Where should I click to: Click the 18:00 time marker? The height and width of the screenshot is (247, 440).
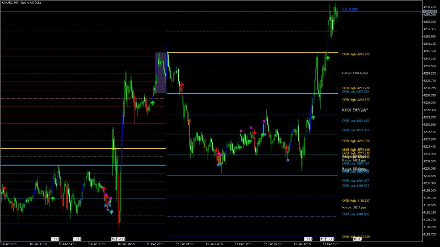click(x=357, y=239)
